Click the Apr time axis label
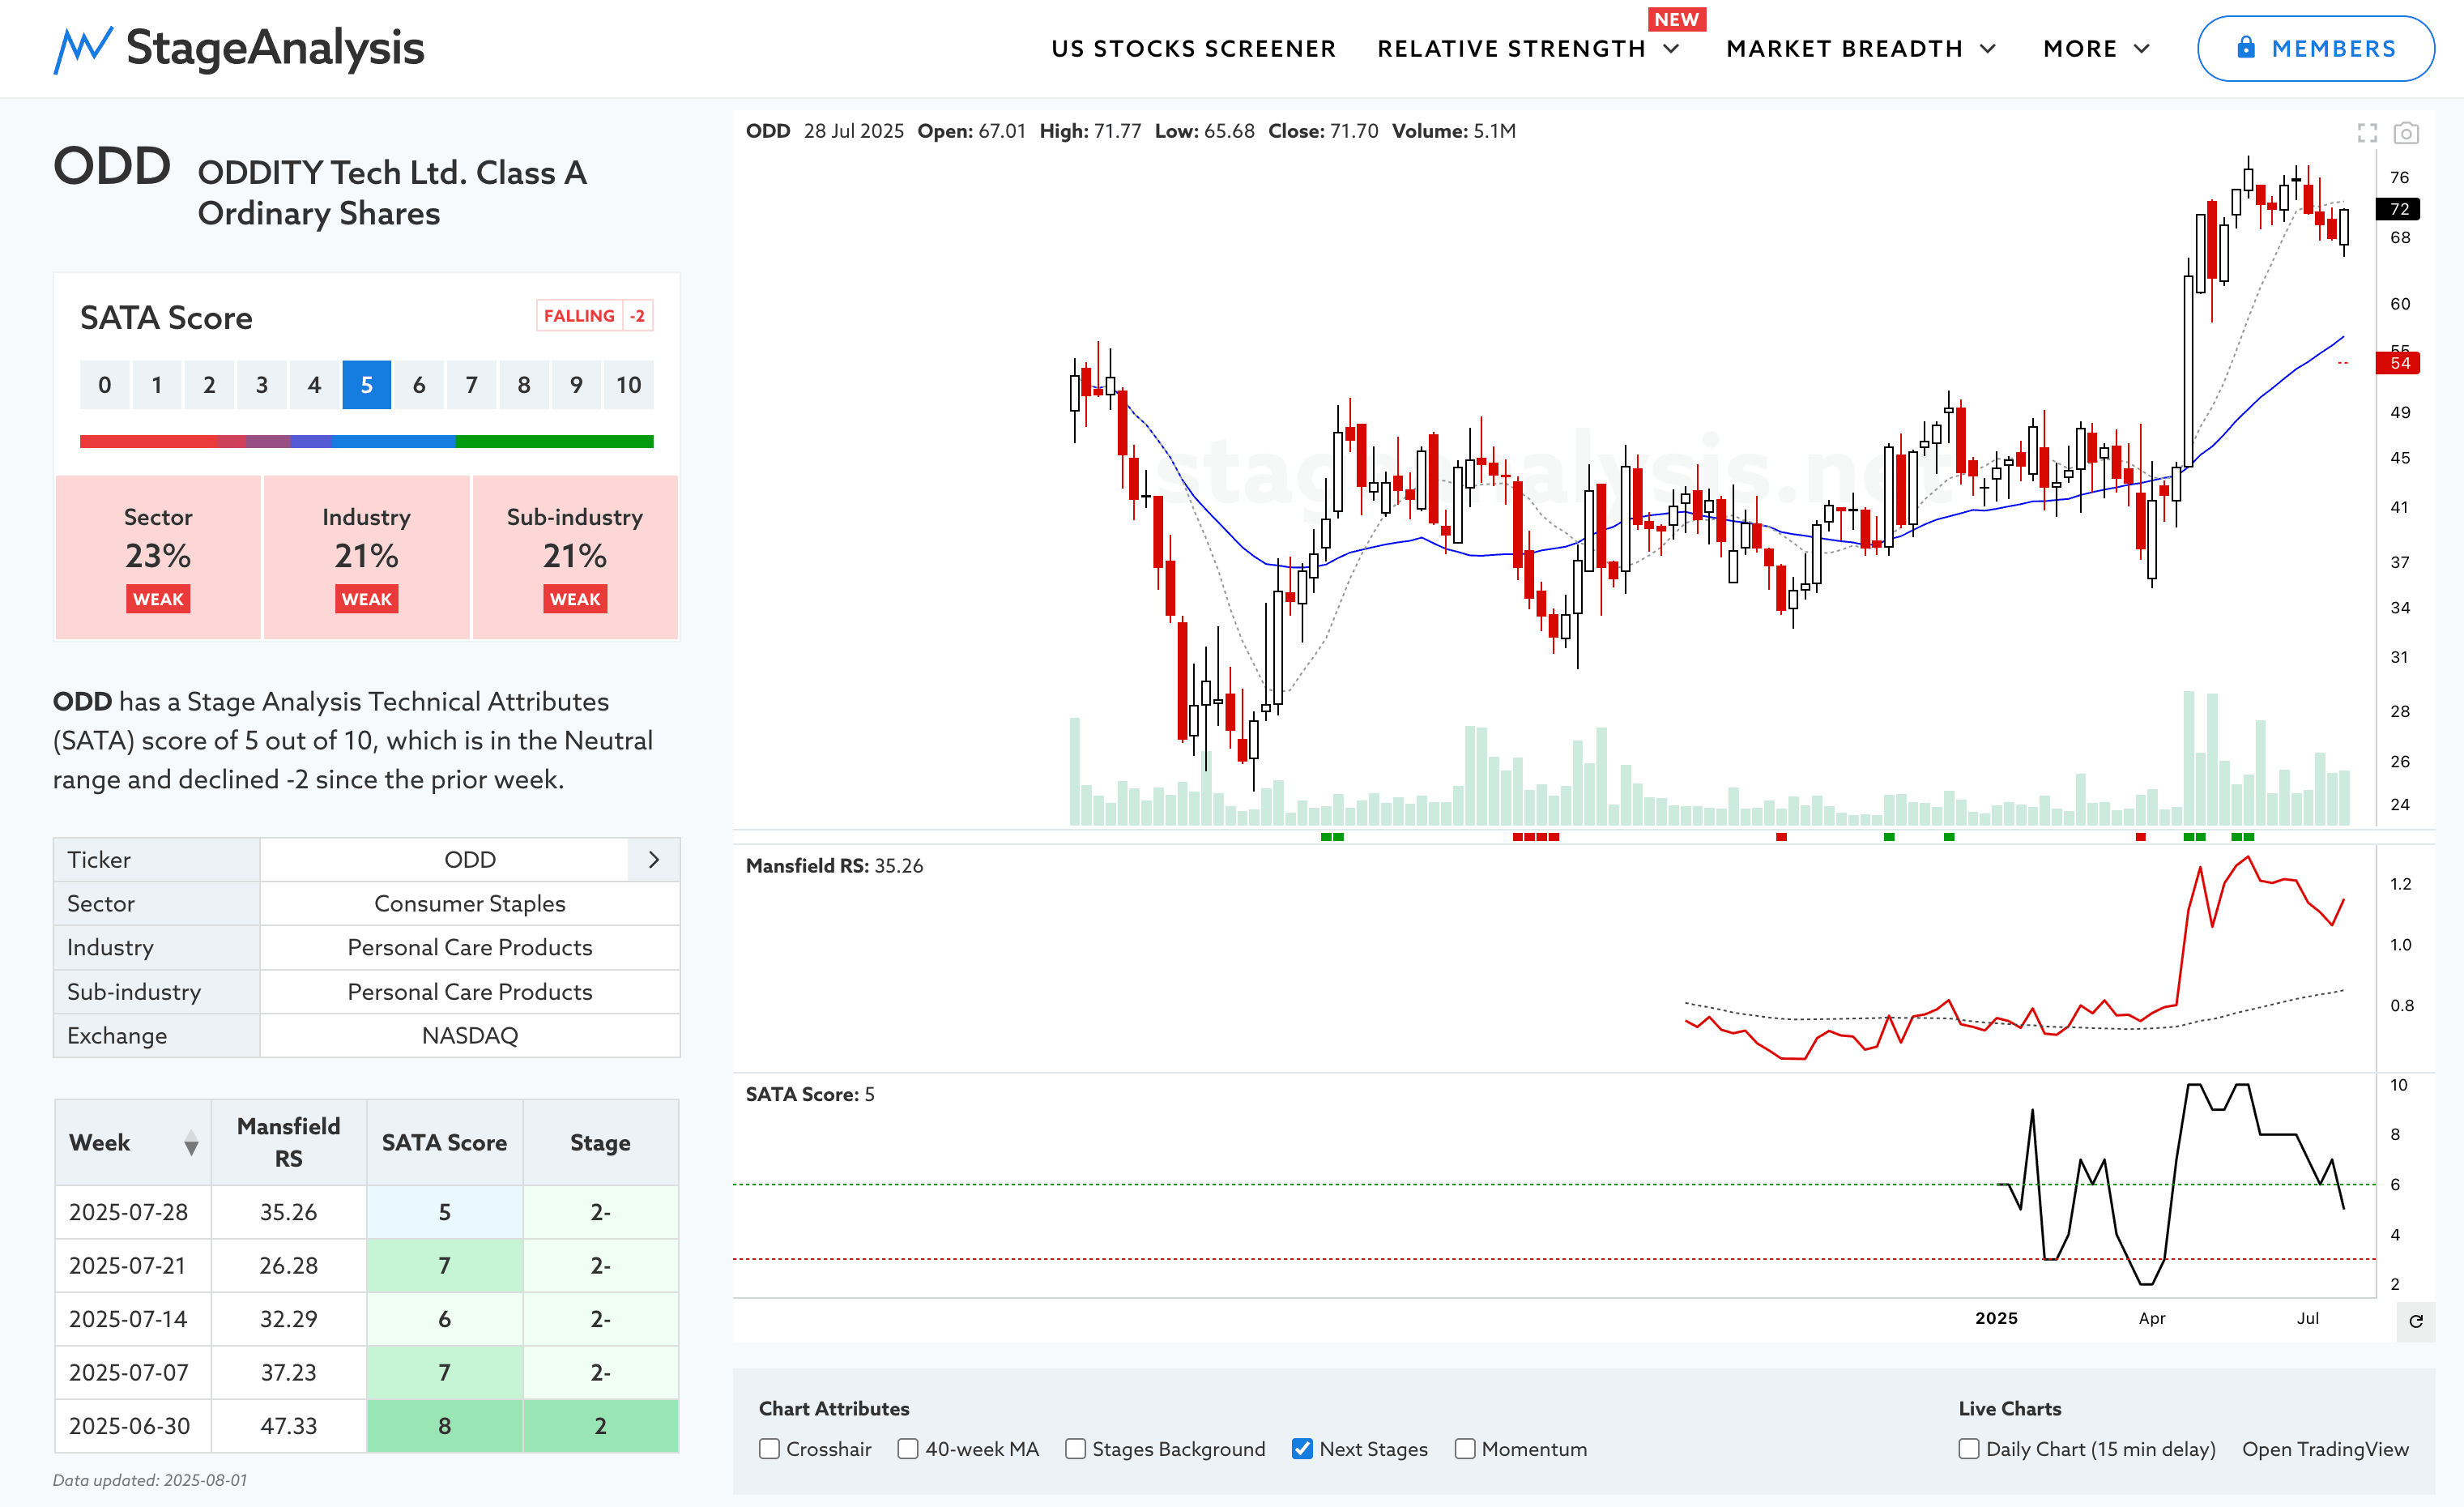Viewport: 2464px width, 1507px height. coord(2152,1318)
